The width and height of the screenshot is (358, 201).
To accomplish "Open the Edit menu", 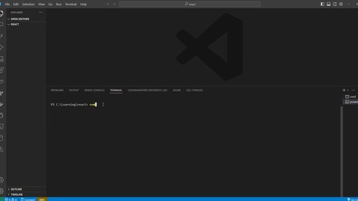I will pyautogui.click(x=16, y=4).
